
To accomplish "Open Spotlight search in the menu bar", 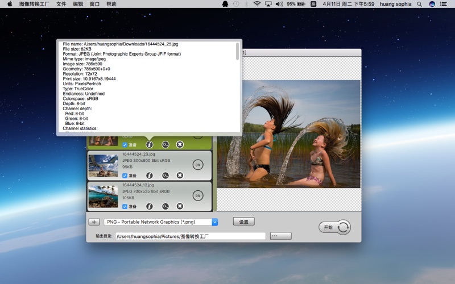I will (x=420, y=4).
